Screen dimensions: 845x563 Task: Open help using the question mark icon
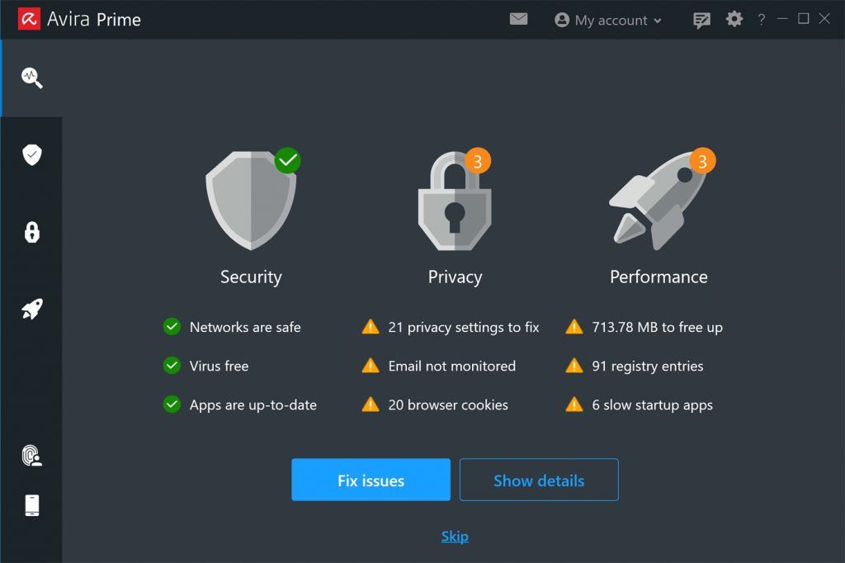(x=761, y=19)
